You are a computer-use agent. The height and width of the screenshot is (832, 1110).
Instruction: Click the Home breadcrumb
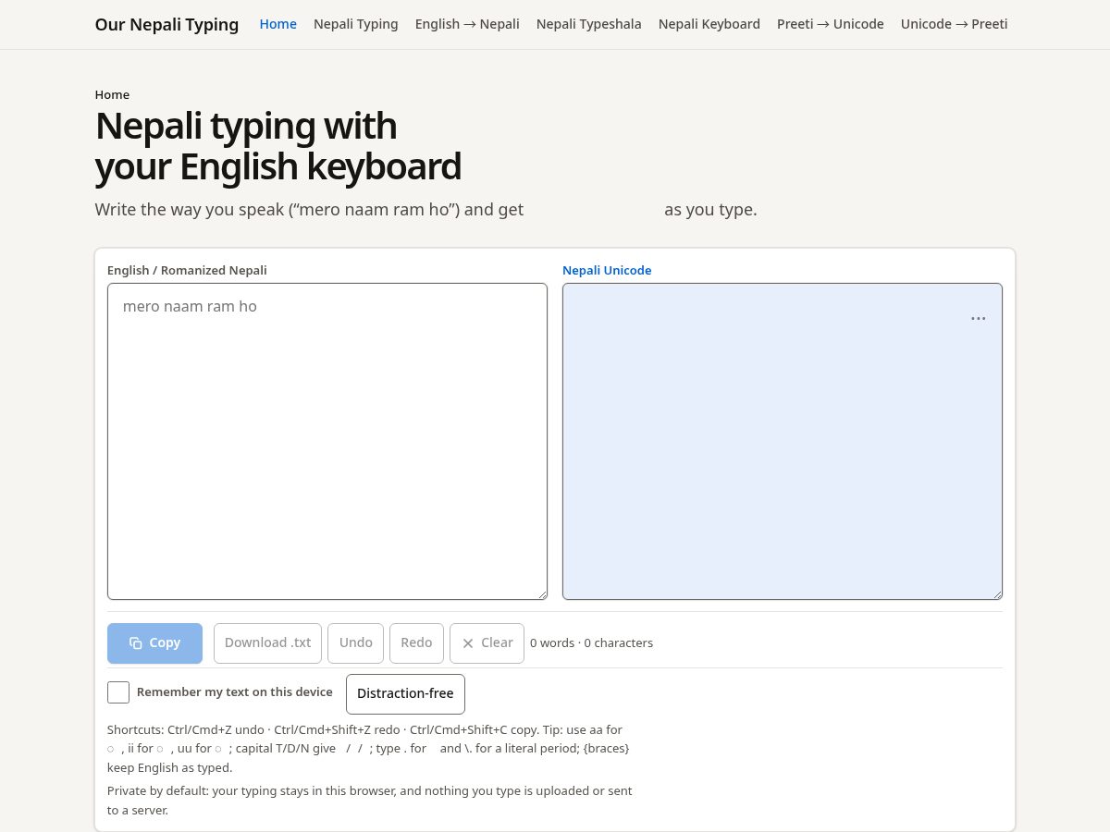pos(112,94)
